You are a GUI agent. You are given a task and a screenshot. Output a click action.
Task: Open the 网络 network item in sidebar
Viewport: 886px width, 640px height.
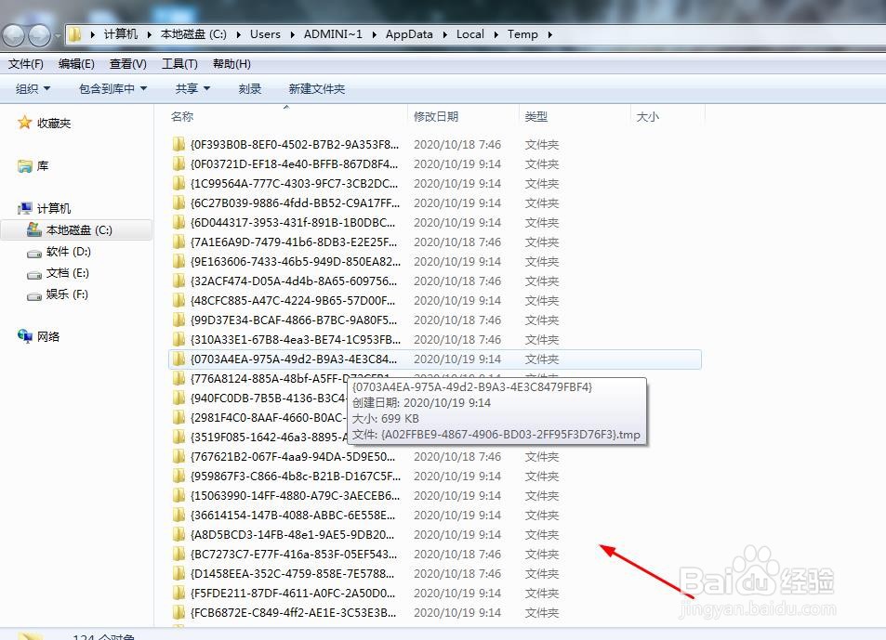pyautogui.click(x=38, y=336)
